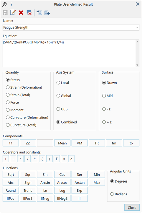
Task: Choose the Global axis system
Action: click(x=64, y=96)
